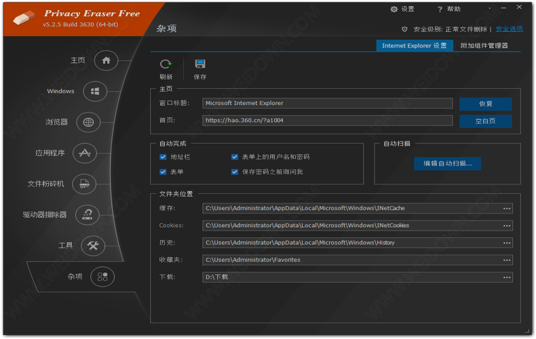Switch to 附加组件管理器 tab
Screen dimensions: 536x339
point(484,46)
